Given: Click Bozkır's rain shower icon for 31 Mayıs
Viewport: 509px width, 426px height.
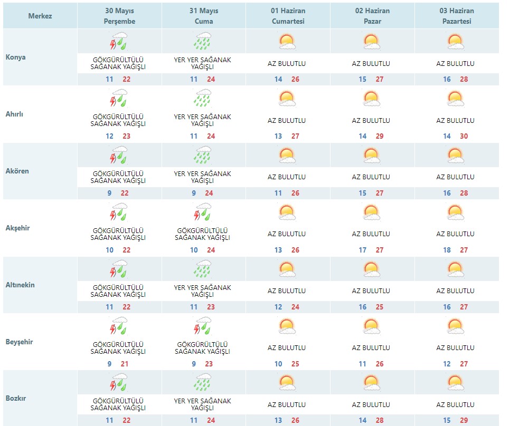Looking at the screenshot, I should [203, 382].
